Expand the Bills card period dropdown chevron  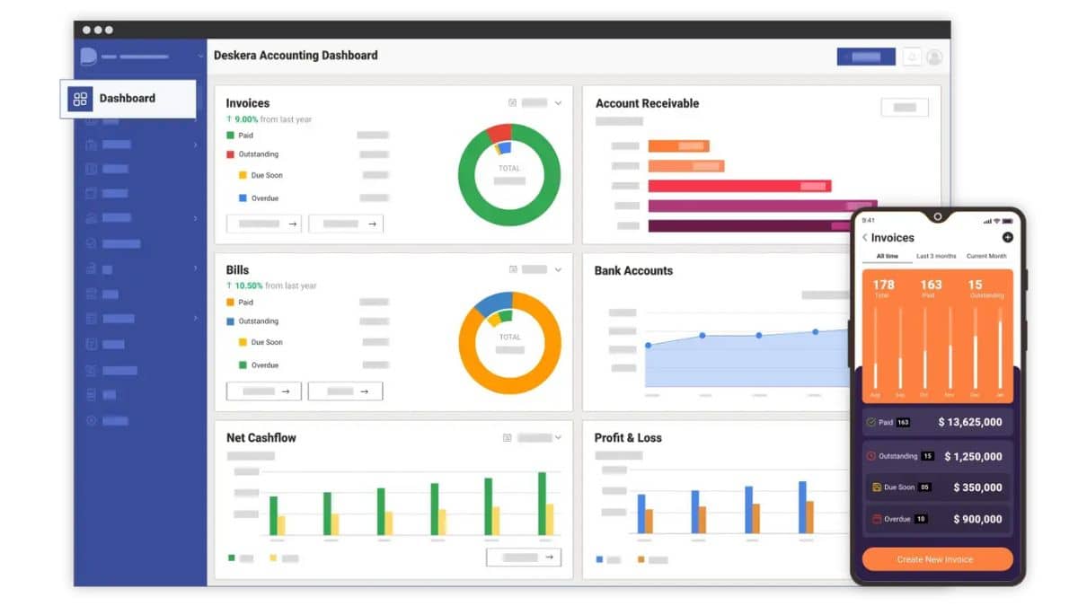click(x=558, y=269)
